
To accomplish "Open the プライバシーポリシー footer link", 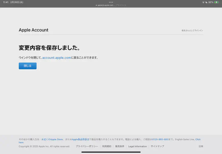I will 87,146.
